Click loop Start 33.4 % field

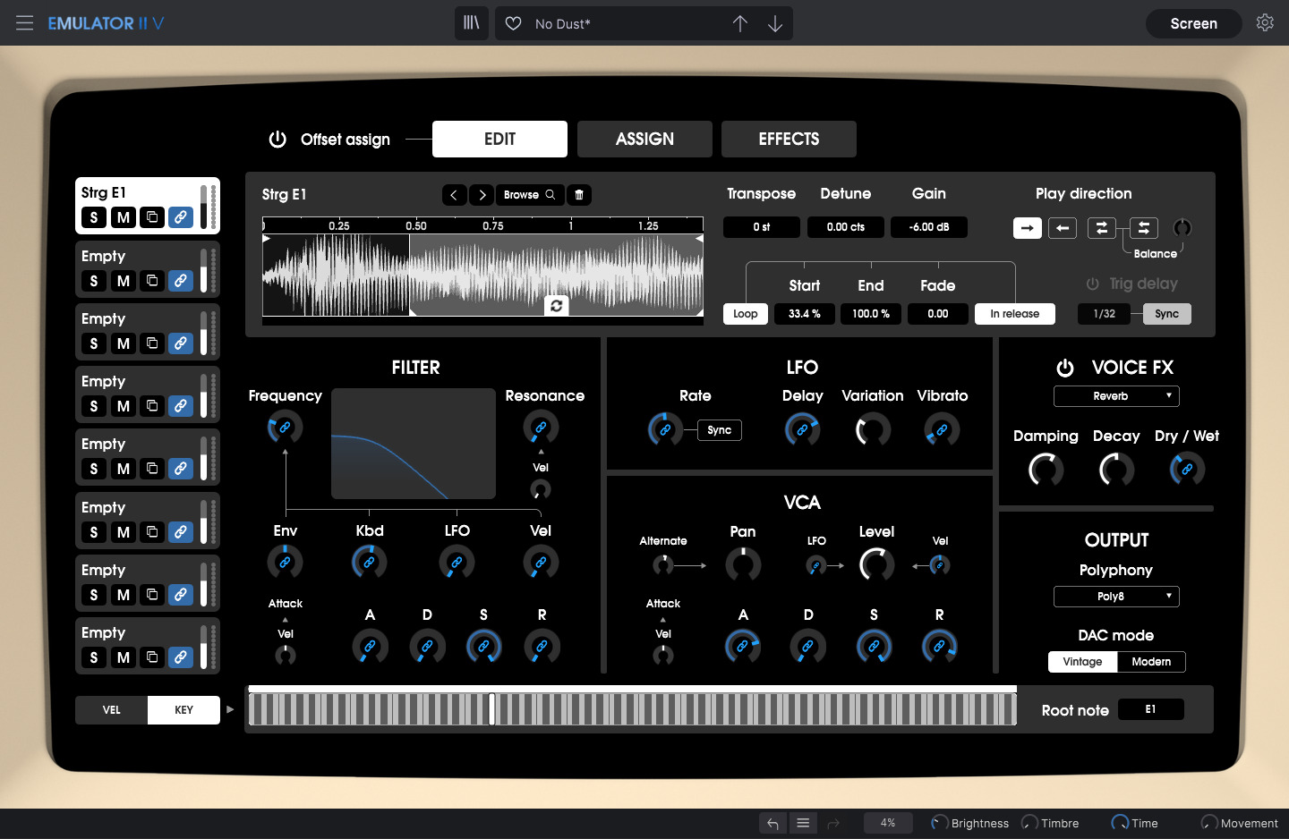(805, 314)
